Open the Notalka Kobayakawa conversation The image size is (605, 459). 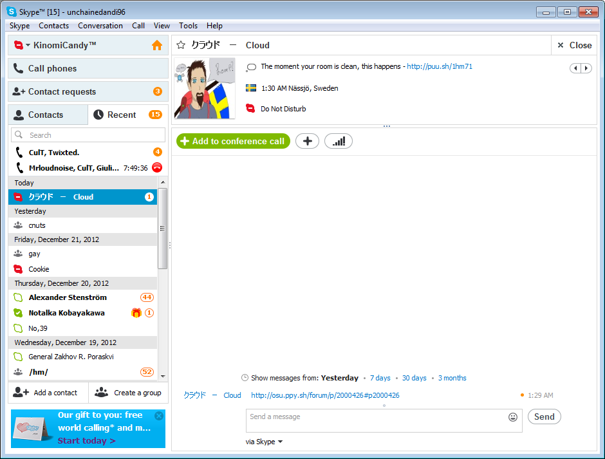[x=82, y=313]
